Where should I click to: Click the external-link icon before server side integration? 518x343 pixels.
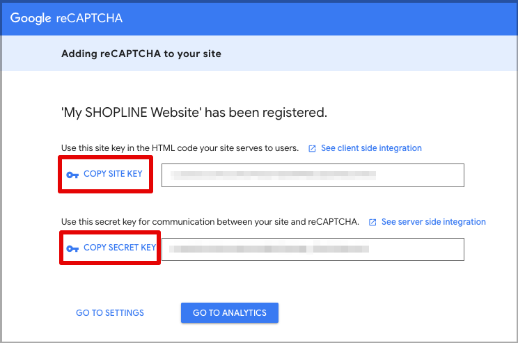(x=372, y=222)
